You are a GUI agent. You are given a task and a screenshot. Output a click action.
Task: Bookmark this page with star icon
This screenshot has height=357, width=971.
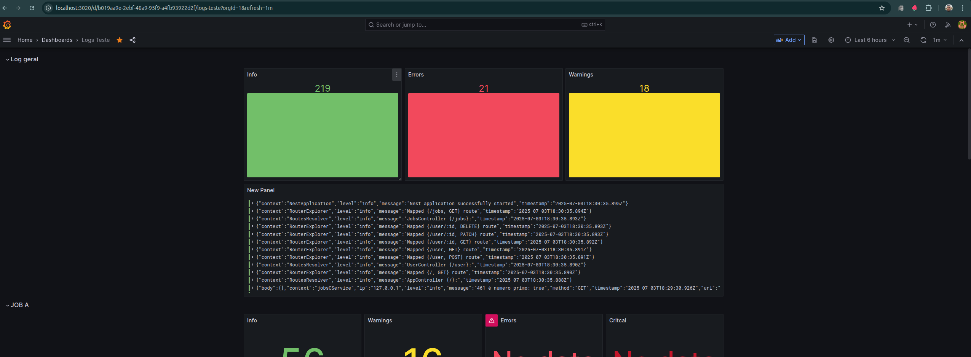(x=882, y=8)
